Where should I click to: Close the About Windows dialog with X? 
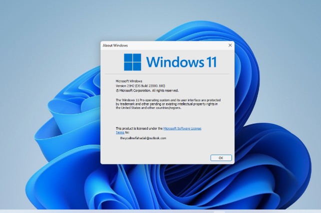[x=230, y=45]
